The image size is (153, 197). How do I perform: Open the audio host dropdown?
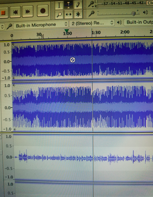pos(2,26)
